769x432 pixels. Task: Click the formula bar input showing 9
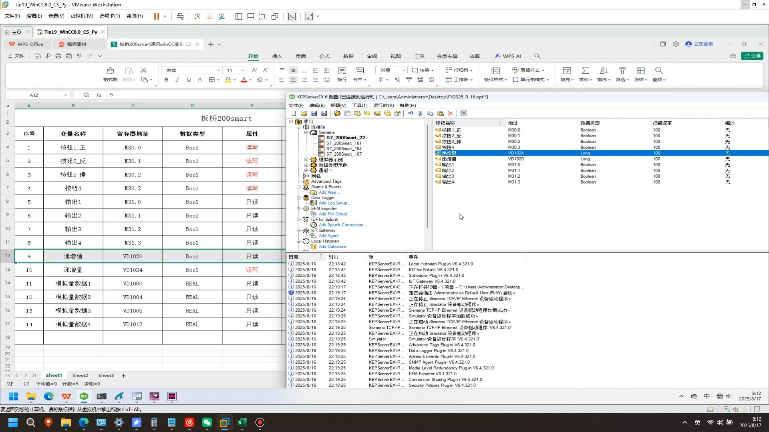coord(196,95)
